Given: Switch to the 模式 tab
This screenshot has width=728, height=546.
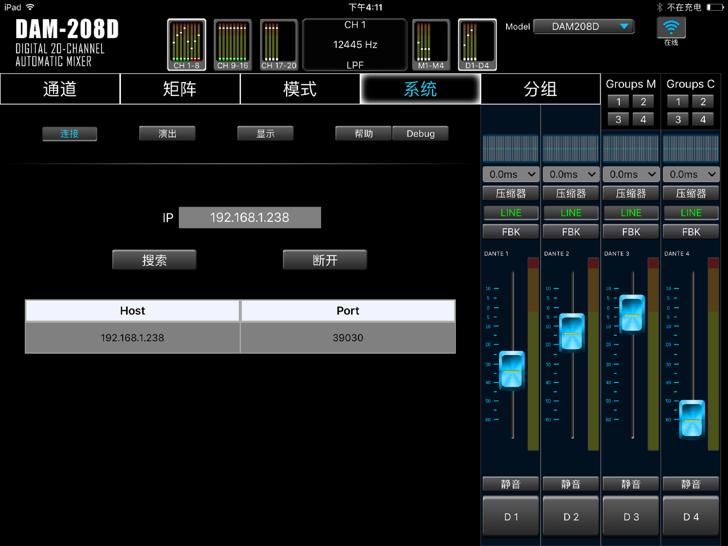Looking at the screenshot, I should [x=300, y=89].
